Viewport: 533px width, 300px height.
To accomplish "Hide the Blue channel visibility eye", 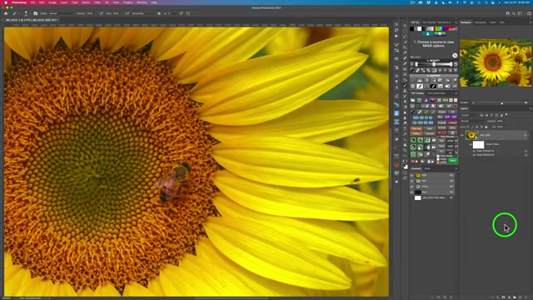I will click(x=412, y=192).
